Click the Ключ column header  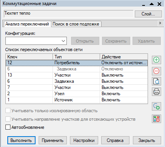[x=29, y=57]
